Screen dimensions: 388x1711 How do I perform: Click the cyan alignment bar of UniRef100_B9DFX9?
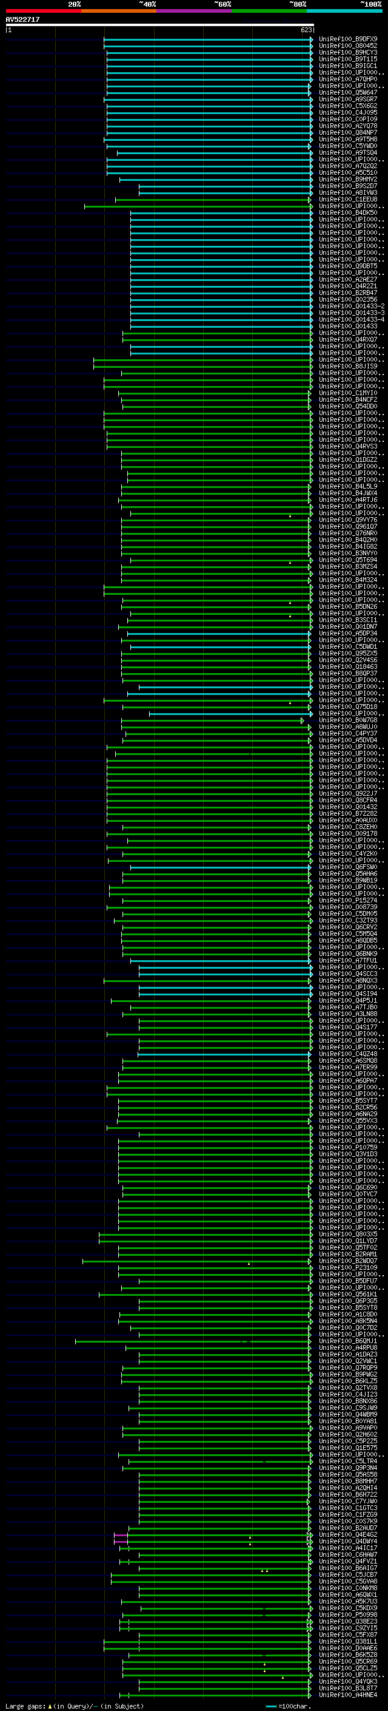pos(209,40)
